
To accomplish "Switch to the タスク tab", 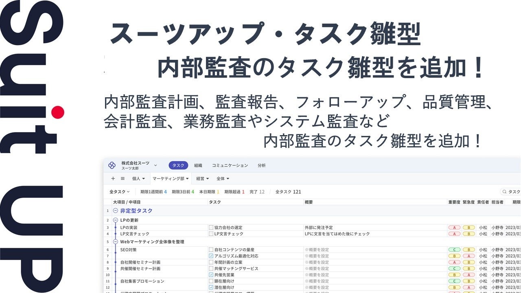I will pyautogui.click(x=178, y=165).
